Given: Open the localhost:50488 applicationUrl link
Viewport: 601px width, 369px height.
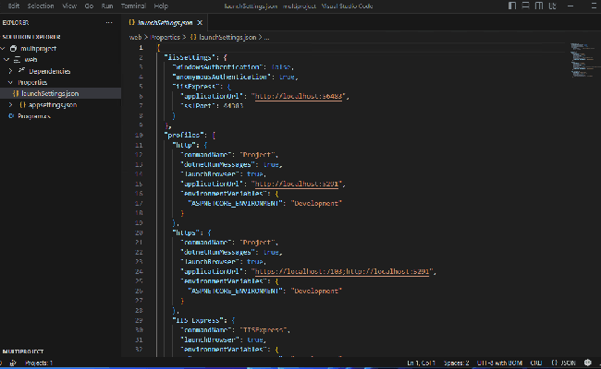Looking at the screenshot, I should (299, 96).
